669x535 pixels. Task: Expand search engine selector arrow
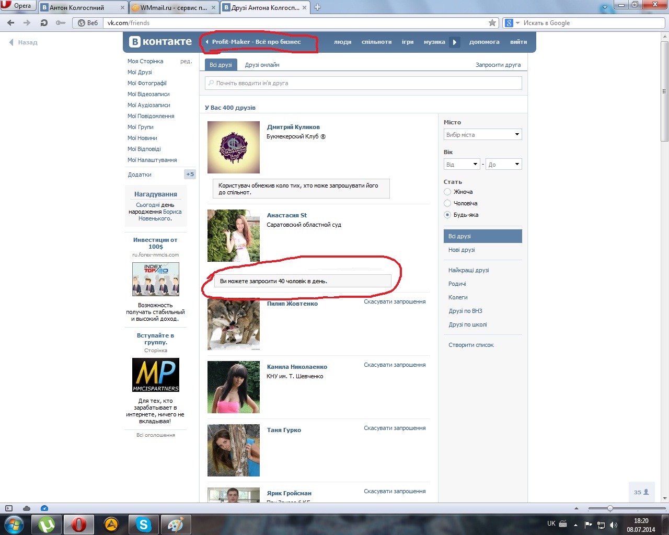[x=518, y=23]
